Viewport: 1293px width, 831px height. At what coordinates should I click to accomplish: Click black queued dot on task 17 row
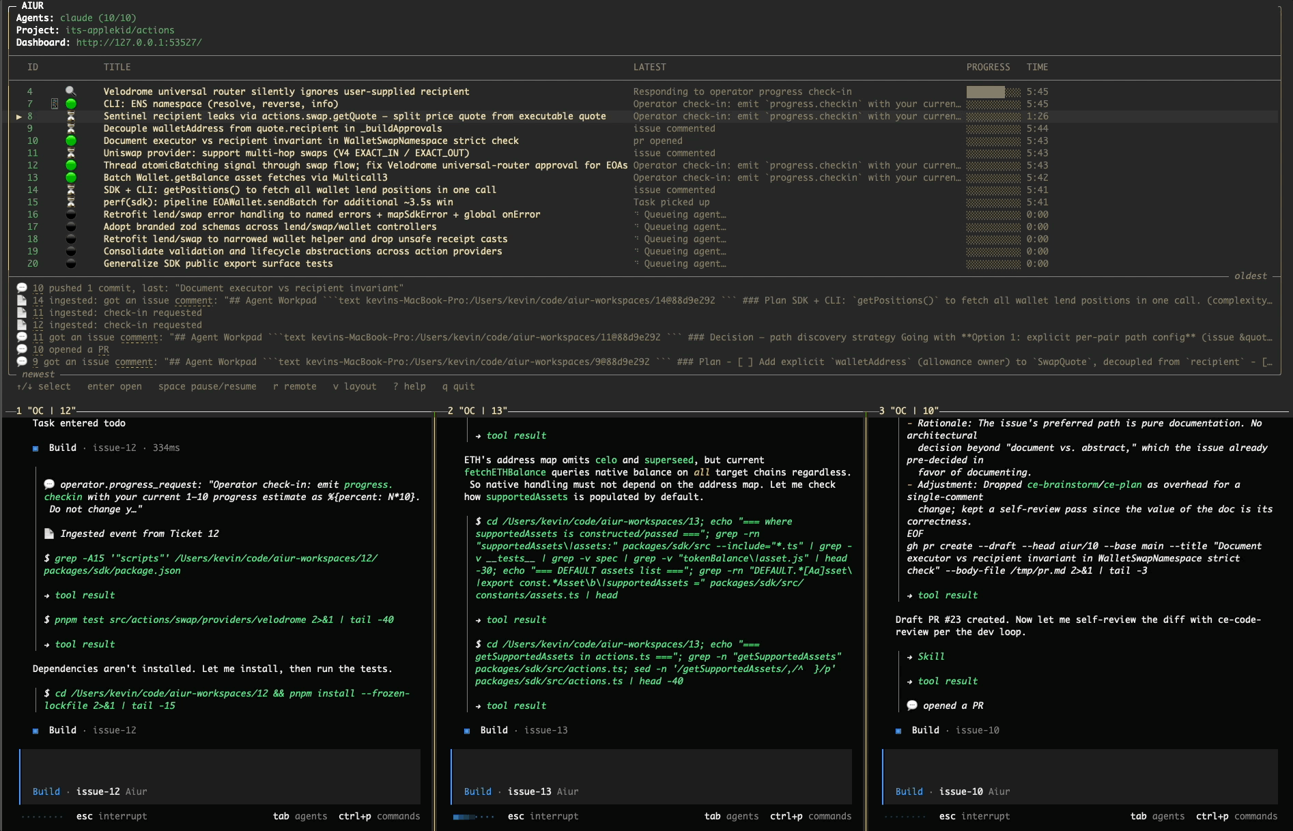[x=70, y=227]
